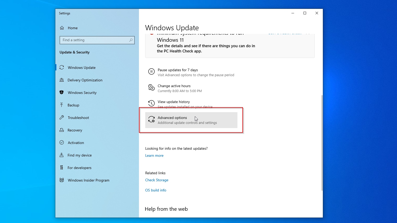Click the Home house icon
Screen dimensions: 397x223
[x=62, y=28]
